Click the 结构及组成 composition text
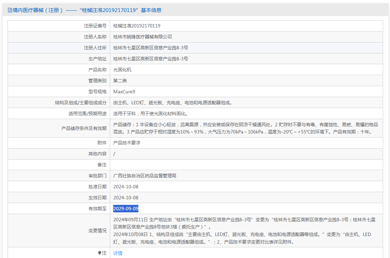This screenshot has width=390, height=258. (173, 103)
